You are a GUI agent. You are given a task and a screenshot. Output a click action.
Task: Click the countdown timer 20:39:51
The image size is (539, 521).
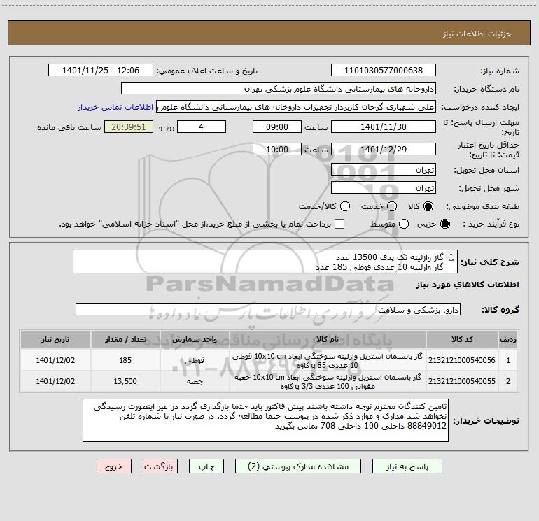tap(129, 127)
